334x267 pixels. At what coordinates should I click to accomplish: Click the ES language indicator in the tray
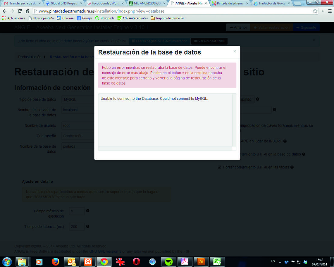[273, 261]
